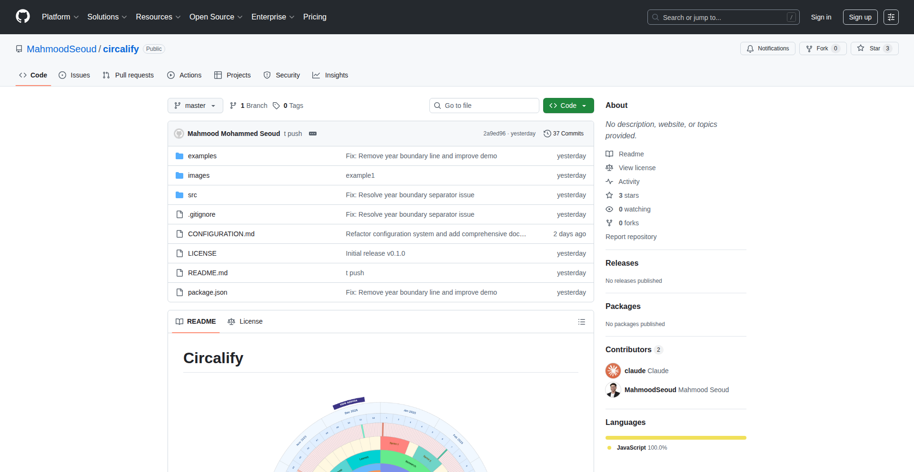
Task: Open the MahmoodSeoud owner profile link
Action: coord(61,49)
